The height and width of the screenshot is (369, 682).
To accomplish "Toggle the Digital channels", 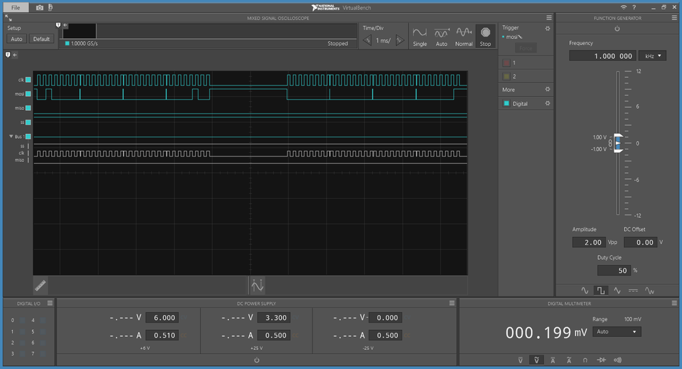I will (507, 104).
